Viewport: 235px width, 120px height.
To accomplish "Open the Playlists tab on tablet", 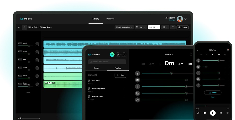I will coord(118,68).
